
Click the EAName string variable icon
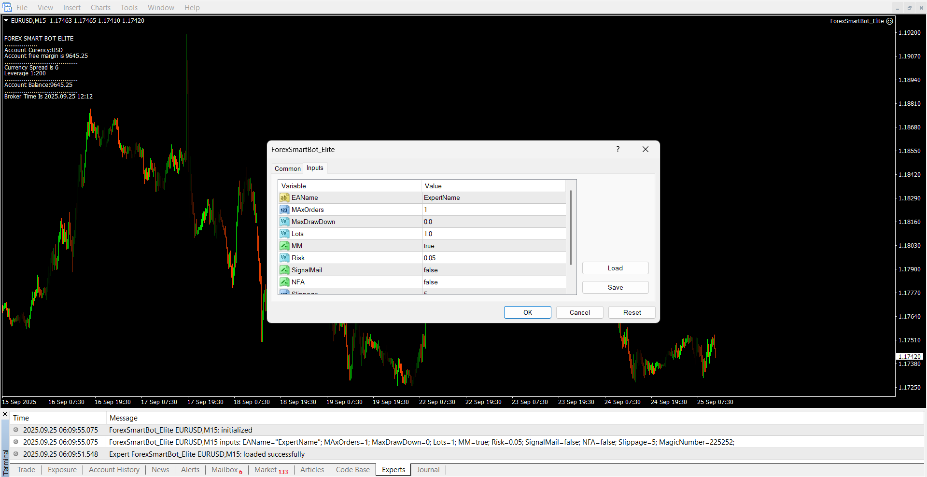click(284, 197)
